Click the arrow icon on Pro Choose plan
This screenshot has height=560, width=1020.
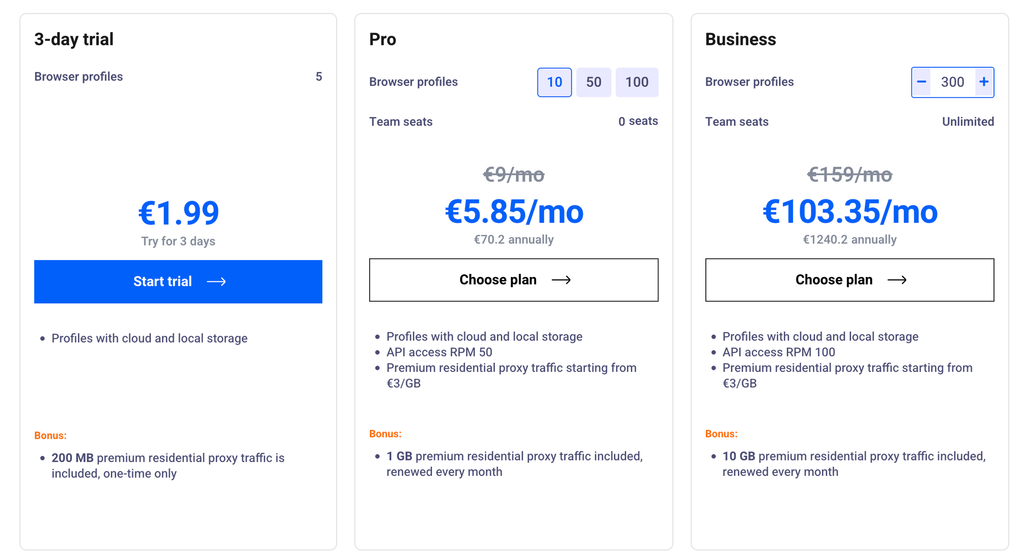click(x=561, y=280)
